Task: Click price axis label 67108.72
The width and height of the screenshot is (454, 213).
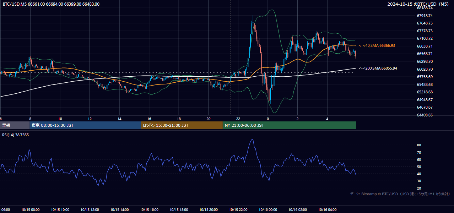Action: [425, 38]
